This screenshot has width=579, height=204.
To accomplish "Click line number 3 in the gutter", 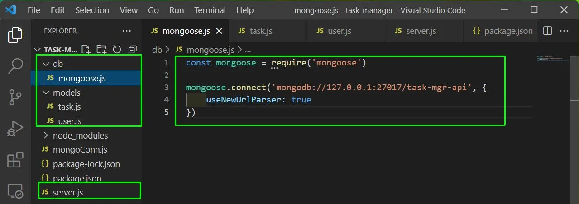I will (x=166, y=87).
